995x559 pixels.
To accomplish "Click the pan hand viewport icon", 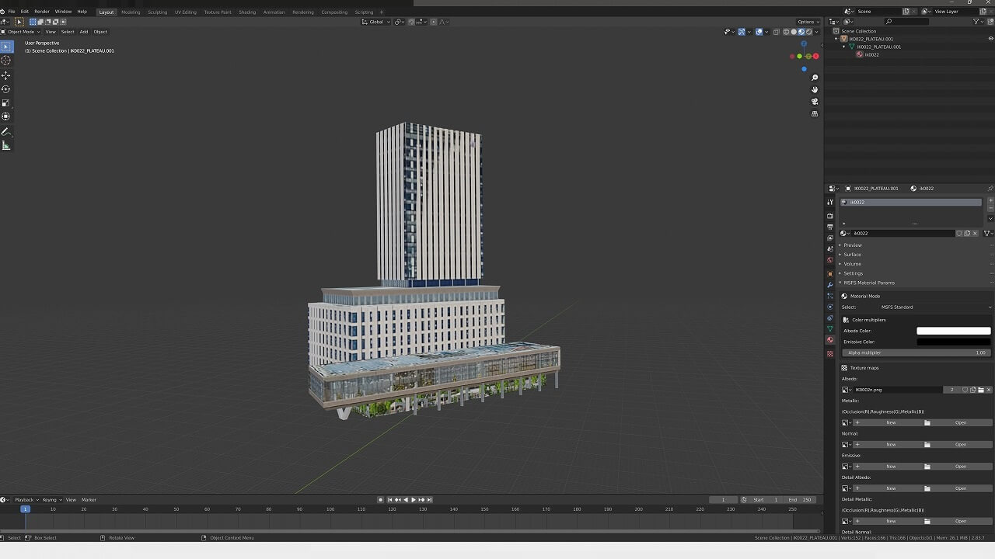I will pos(815,89).
